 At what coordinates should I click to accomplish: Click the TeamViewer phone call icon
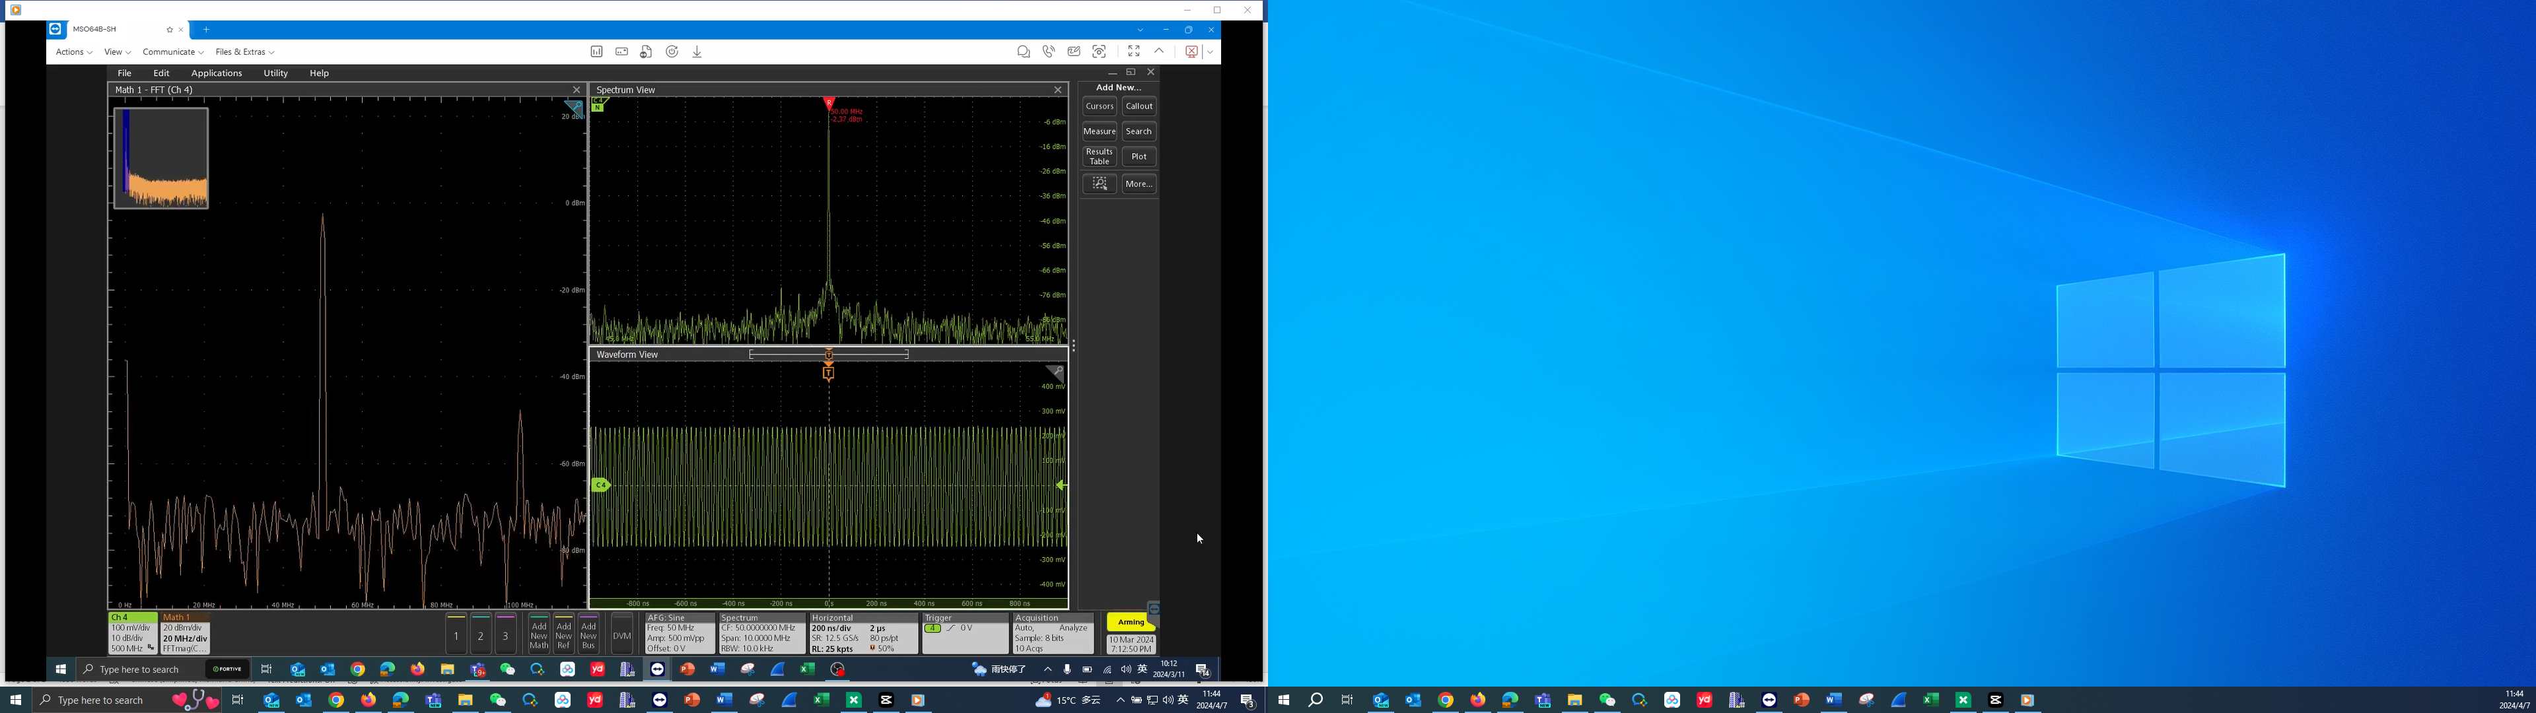click(x=1049, y=52)
